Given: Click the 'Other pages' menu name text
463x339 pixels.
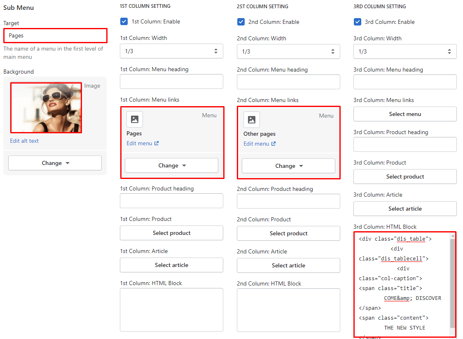Looking at the screenshot, I should [x=260, y=134].
